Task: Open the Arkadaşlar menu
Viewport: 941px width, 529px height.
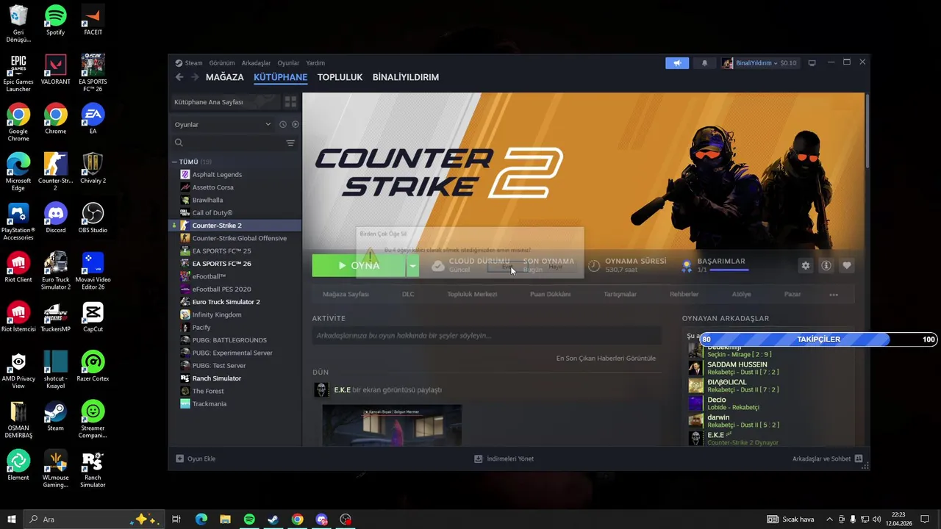Action: coord(256,63)
